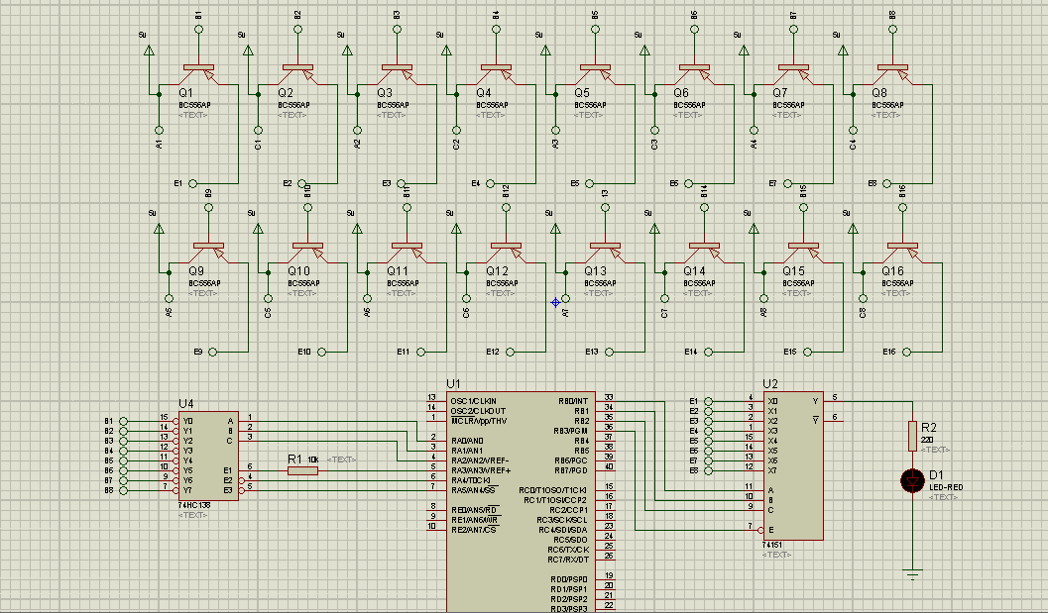Click the MCLR/Vpp/THV pin name on U1
The image size is (1048, 613).
pyautogui.click(x=479, y=421)
